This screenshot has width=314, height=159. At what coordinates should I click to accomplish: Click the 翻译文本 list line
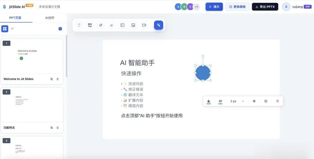pyautogui.click(x=132, y=95)
